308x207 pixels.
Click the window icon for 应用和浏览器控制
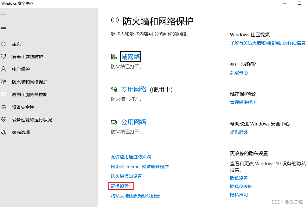click(x=3, y=94)
